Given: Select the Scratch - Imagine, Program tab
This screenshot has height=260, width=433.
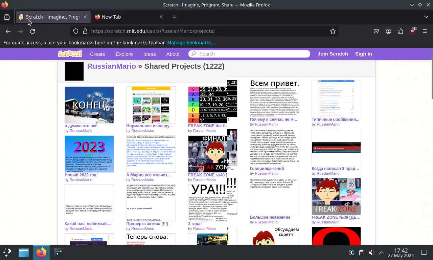Looking at the screenshot, I should 53,17.
